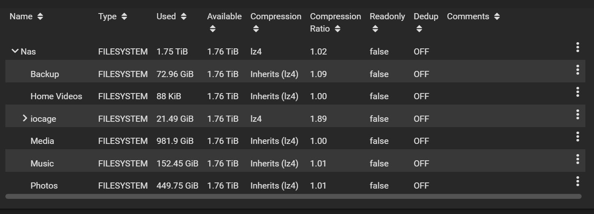594x214 pixels.
Task: Open the three-dot menu for Nas
Action: (578, 48)
